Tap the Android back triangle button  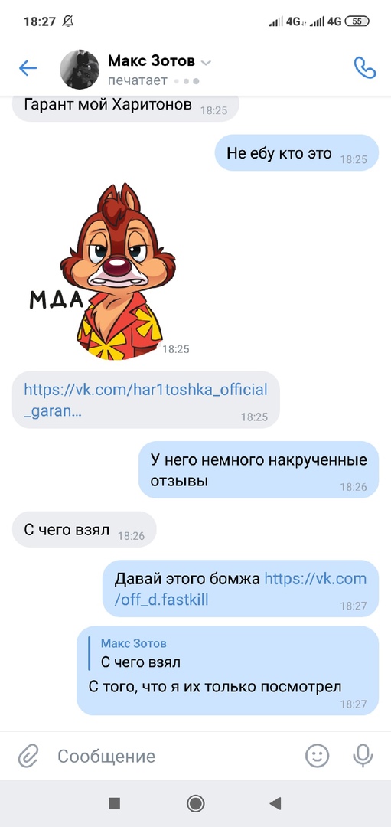click(x=275, y=803)
